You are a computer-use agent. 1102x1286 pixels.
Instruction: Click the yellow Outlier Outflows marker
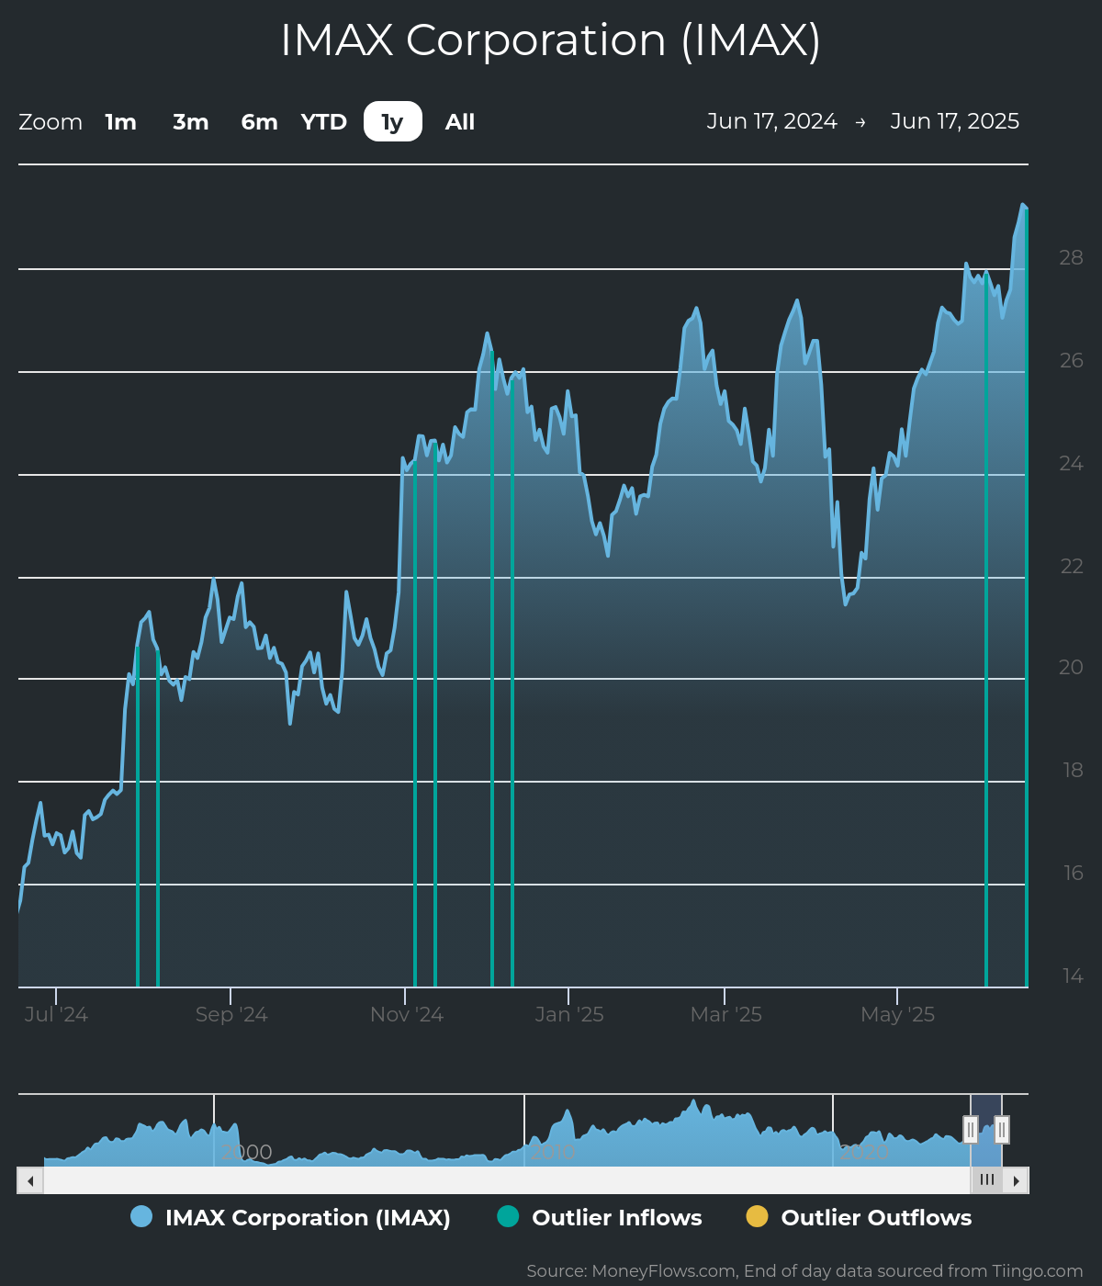(757, 1216)
